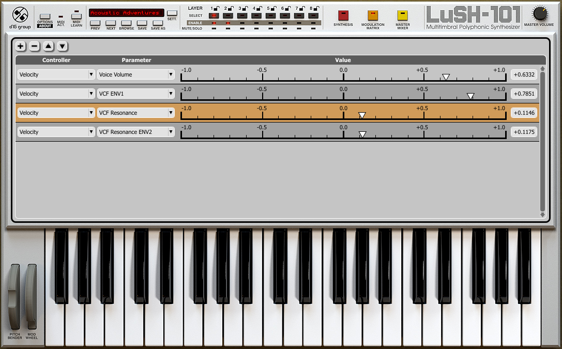Toggle Mute/Solo for layer 1
Viewport: 562px width, 349px height.
pyautogui.click(x=214, y=28)
